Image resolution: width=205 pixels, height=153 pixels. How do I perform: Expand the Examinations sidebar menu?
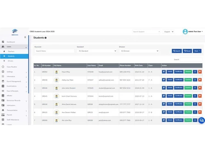14,86
